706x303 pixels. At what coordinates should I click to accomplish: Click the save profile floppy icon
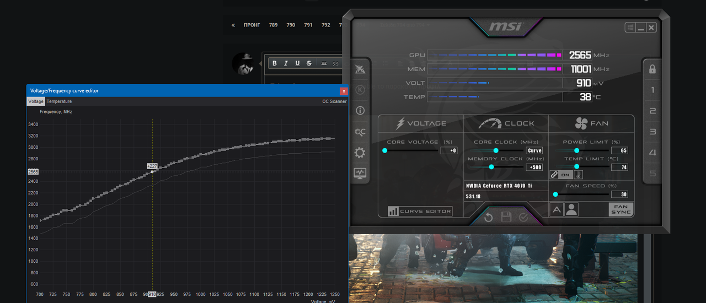pos(506,218)
